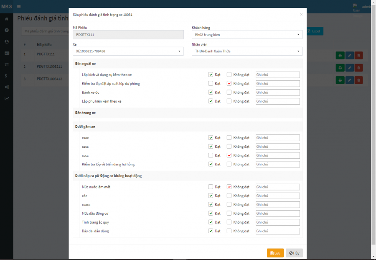The image size is (376, 260).
Task: Close the dialog with the X button
Action: point(301,15)
